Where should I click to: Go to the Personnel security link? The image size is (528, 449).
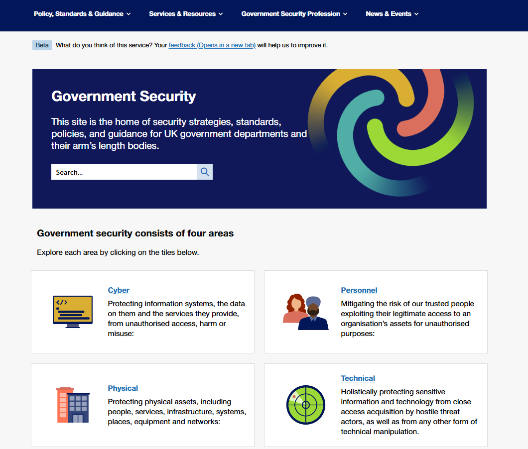pyautogui.click(x=359, y=290)
